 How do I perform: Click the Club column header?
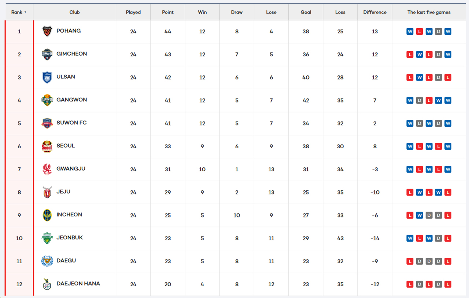(74, 12)
